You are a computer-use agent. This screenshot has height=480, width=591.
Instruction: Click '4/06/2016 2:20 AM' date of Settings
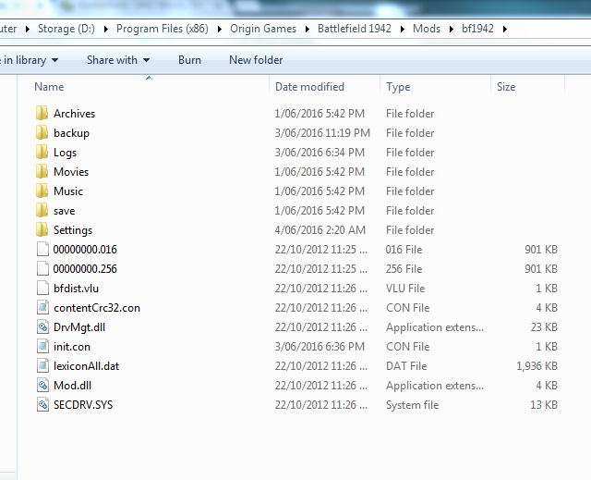click(x=320, y=230)
